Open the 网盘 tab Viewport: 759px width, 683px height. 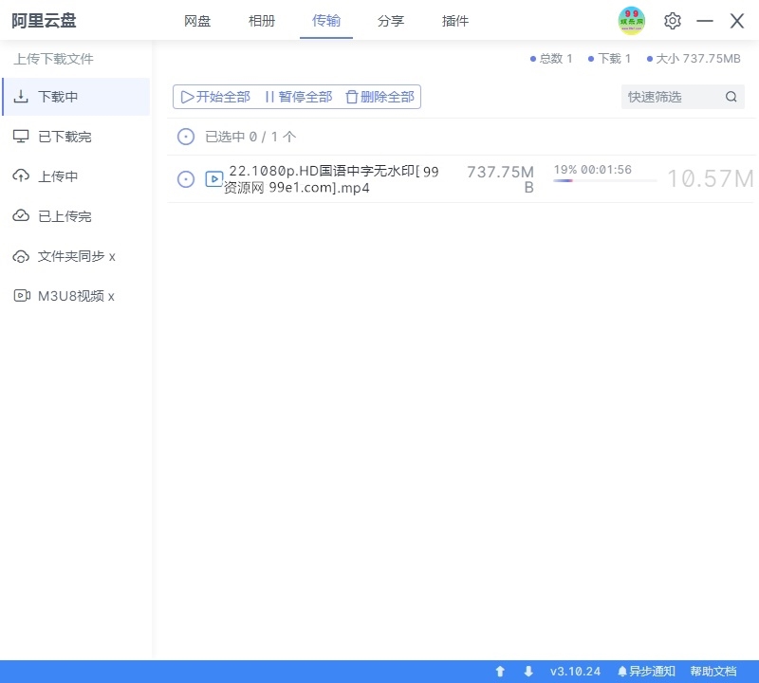click(197, 21)
